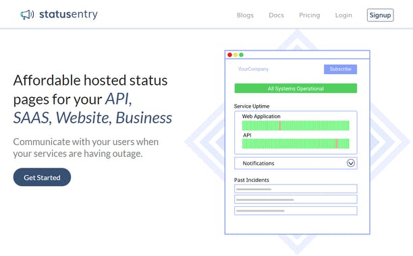The height and width of the screenshot is (256, 413).
Task: Click the Get Started button
Action: (x=42, y=177)
